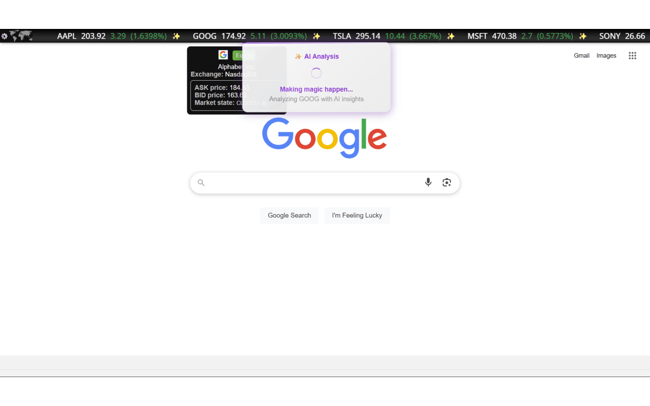Image resolution: width=650 pixels, height=406 pixels.
Task: Select the MSFT ticker symbol
Action: click(477, 36)
